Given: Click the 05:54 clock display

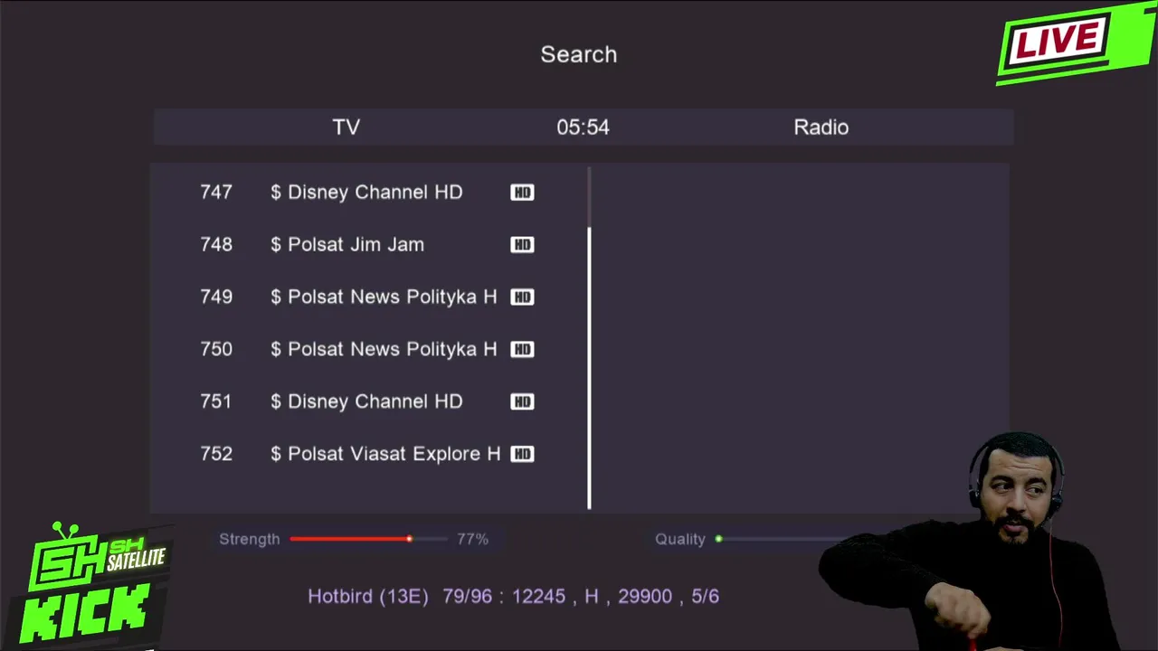Looking at the screenshot, I should (x=583, y=127).
